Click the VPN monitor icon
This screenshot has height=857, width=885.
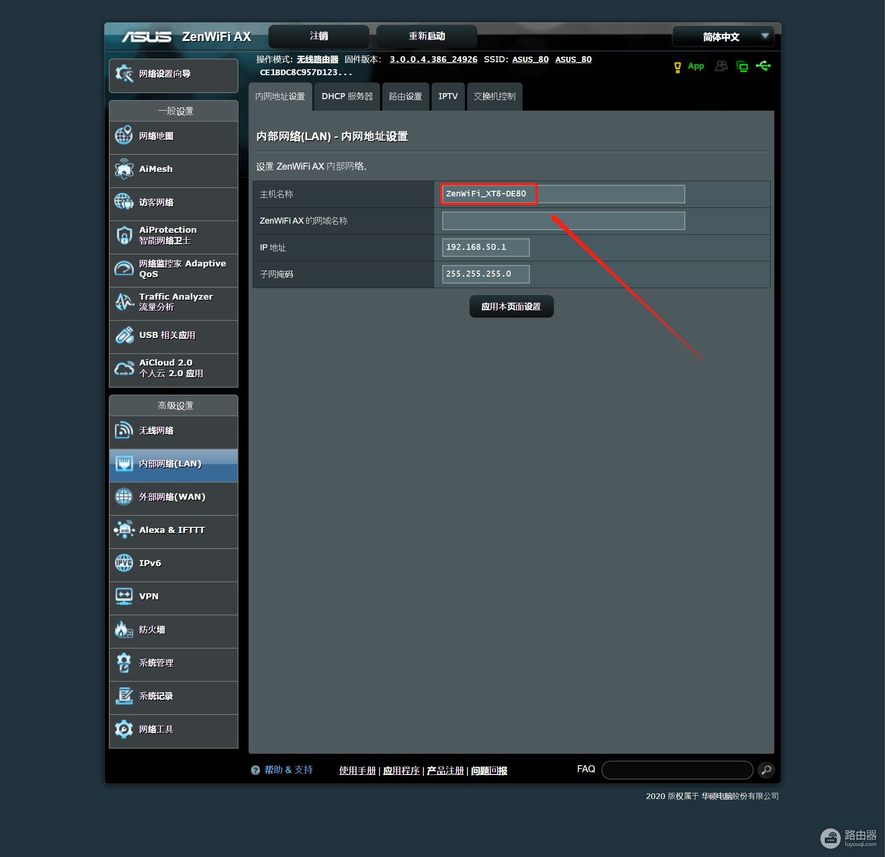click(x=124, y=596)
